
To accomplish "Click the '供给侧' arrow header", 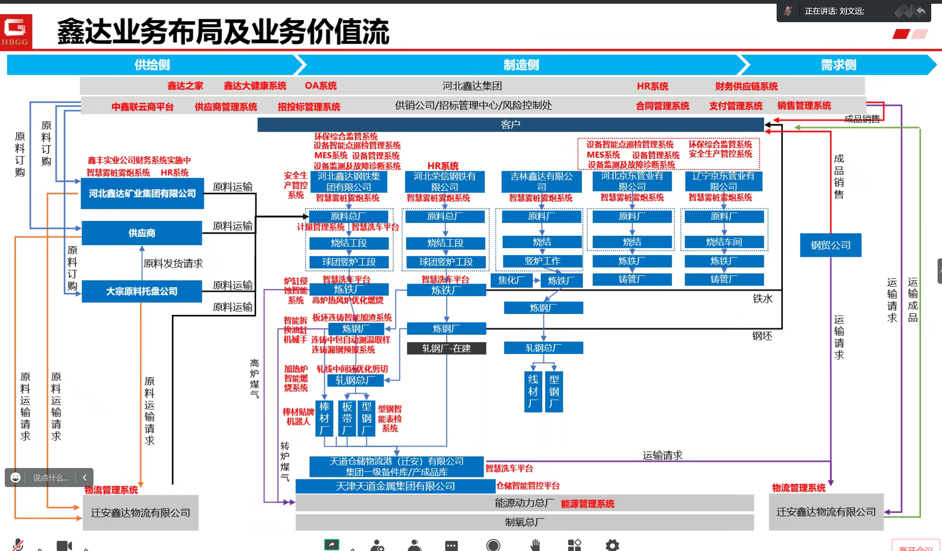I will click(x=152, y=65).
